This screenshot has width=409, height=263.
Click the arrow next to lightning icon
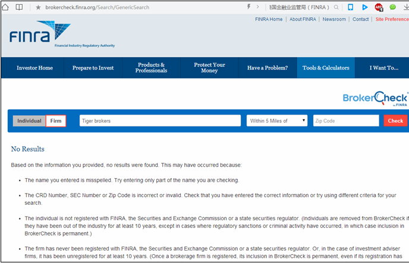258,7
